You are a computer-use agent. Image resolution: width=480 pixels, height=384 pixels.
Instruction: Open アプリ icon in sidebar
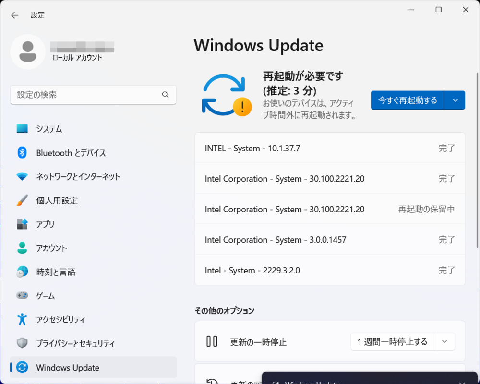[x=22, y=224]
